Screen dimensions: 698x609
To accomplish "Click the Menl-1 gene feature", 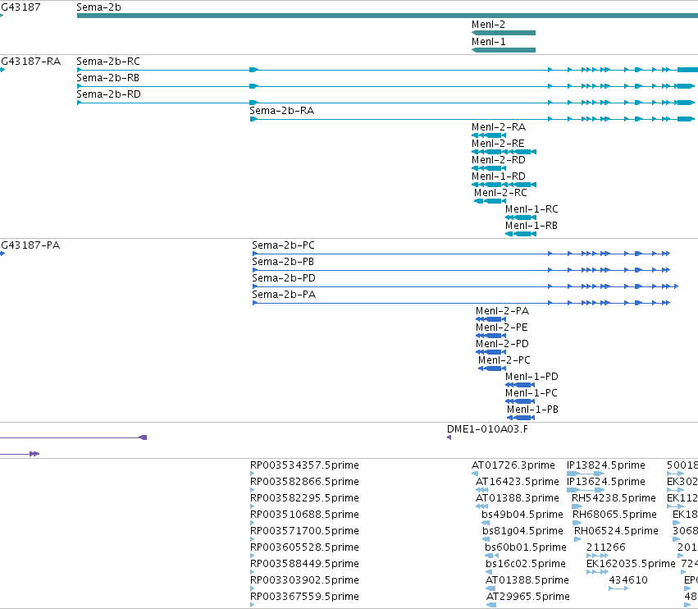I will click(504, 50).
